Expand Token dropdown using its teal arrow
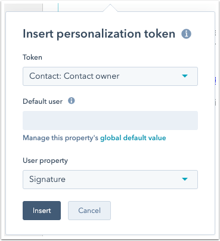The image size is (220, 241). click(185, 76)
